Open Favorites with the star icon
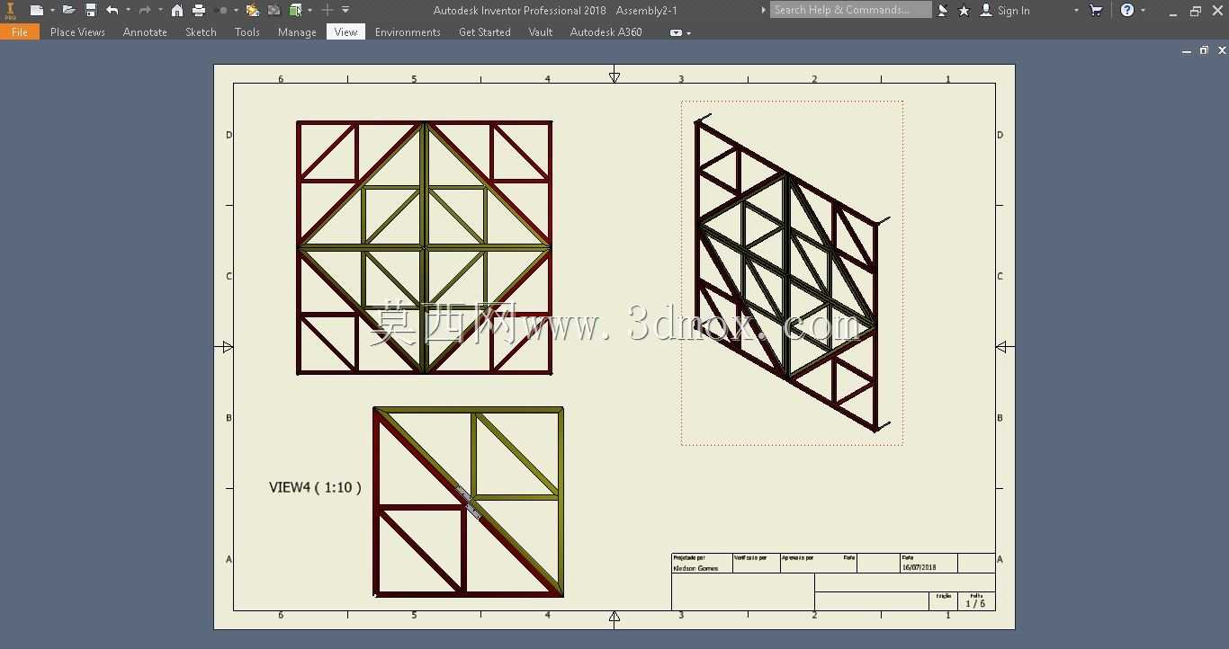 [964, 10]
